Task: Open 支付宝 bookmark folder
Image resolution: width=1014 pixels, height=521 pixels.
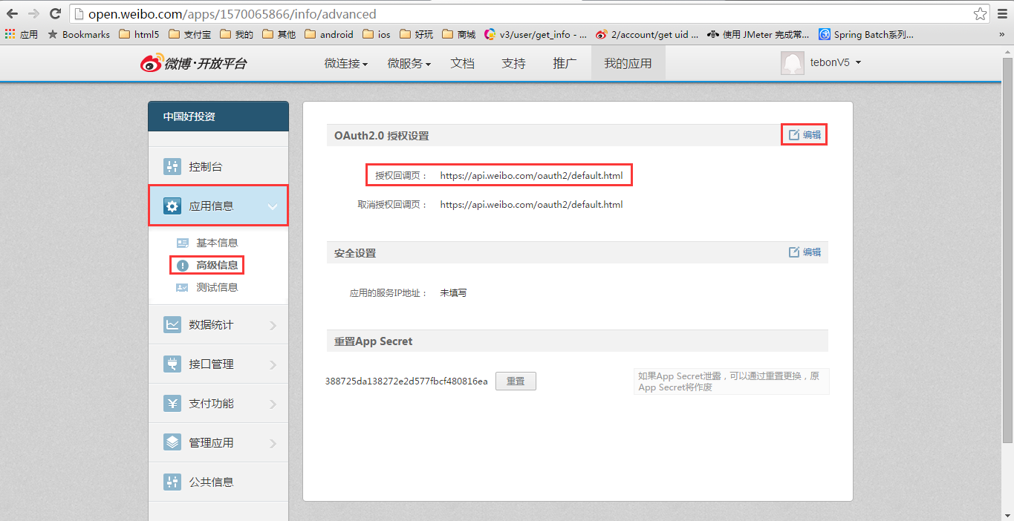Action: (x=189, y=34)
